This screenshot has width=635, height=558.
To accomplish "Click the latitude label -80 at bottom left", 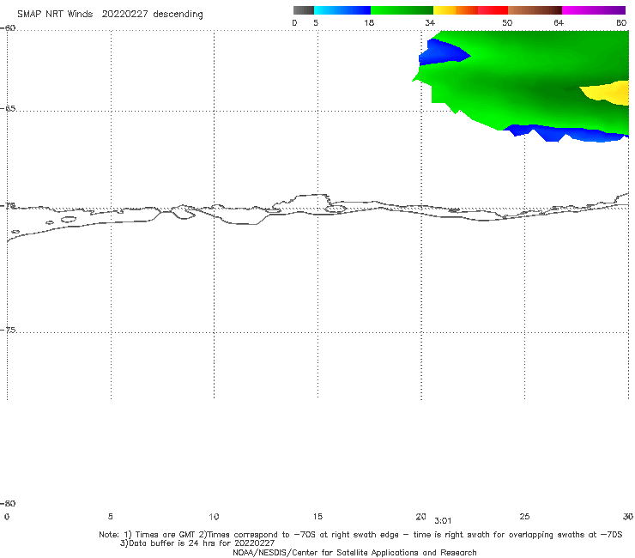I will point(8,503).
